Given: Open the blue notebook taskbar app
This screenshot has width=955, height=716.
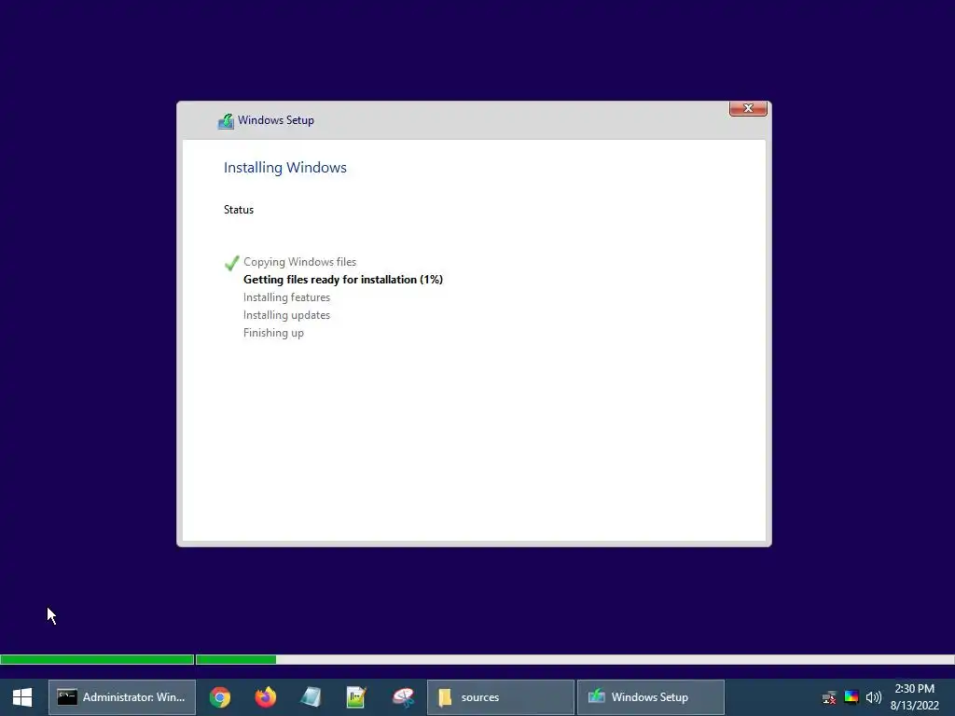Looking at the screenshot, I should pyautogui.click(x=311, y=697).
